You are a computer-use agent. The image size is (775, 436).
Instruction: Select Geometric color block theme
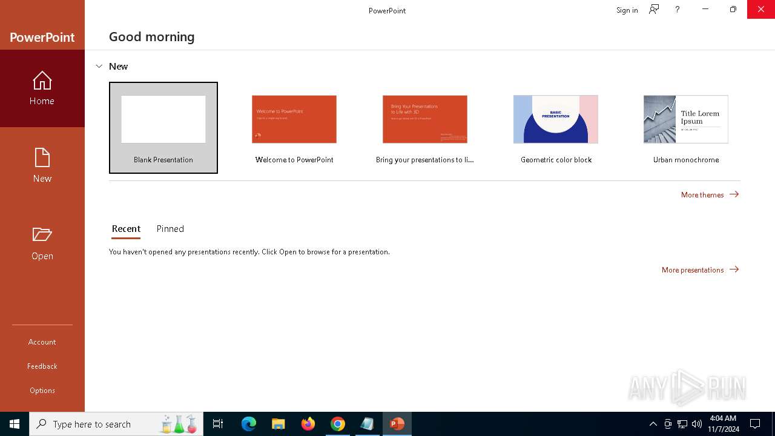click(x=556, y=128)
